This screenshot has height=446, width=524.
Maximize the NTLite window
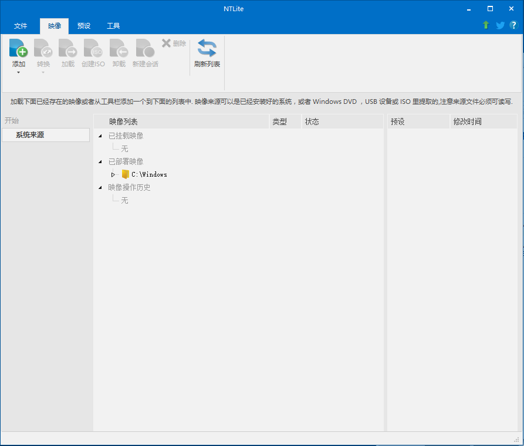[490, 9]
